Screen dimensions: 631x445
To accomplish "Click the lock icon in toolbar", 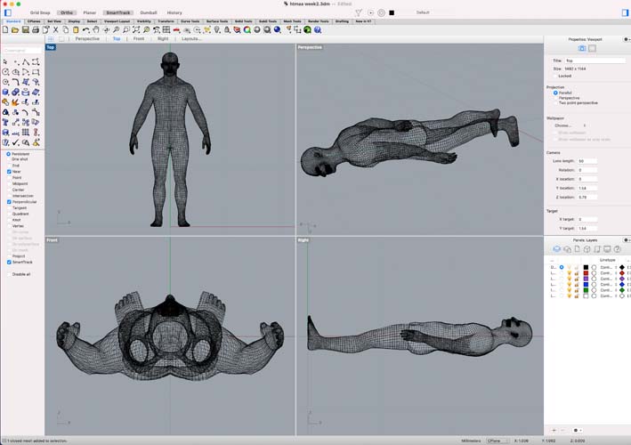I will [x=227, y=29].
